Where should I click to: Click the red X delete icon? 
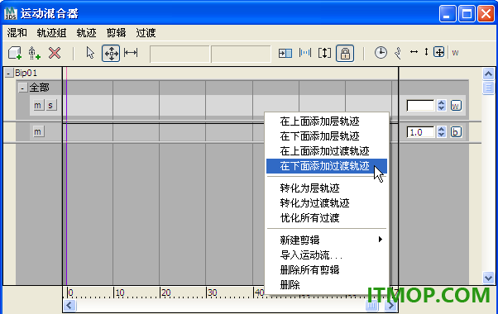[x=55, y=53]
